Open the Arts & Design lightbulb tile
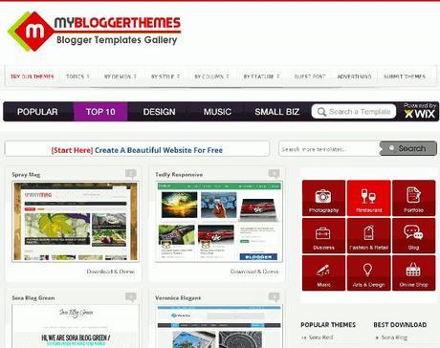The width and height of the screenshot is (440, 348). [369, 272]
